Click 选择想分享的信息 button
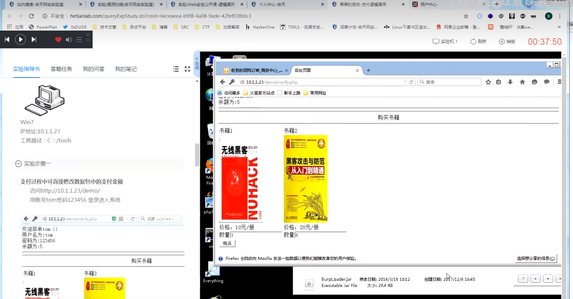The image size is (573, 299). [x=535, y=258]
